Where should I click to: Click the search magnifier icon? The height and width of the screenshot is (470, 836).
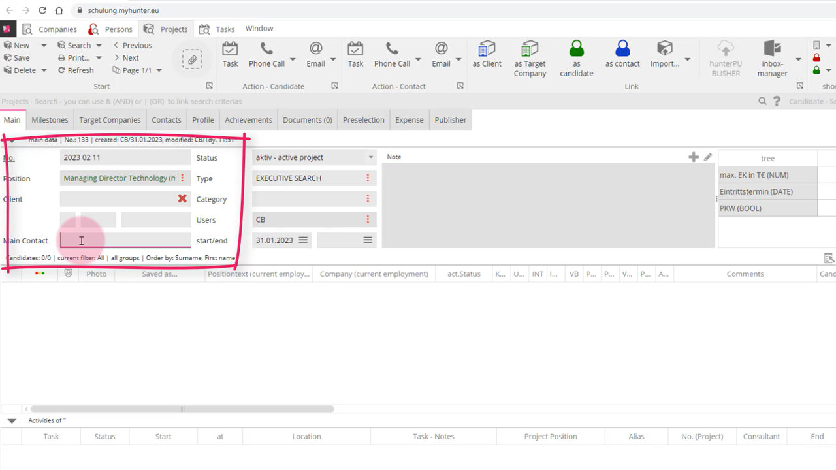pos(762,101)
